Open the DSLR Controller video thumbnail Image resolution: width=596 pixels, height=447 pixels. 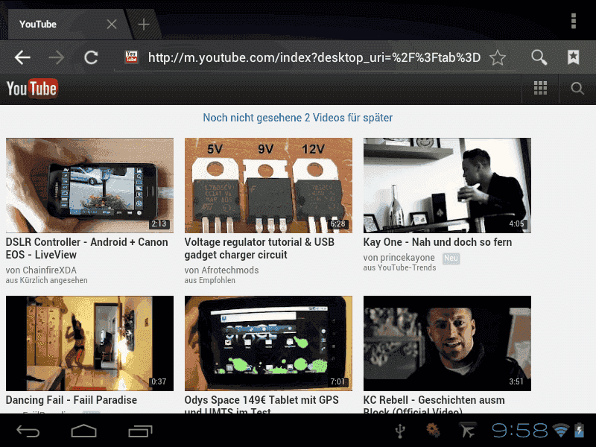[89, 185]
